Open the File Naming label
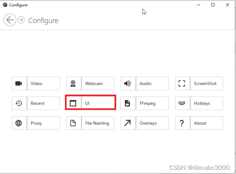Screen dimensions: 236x174 (97, 123)
